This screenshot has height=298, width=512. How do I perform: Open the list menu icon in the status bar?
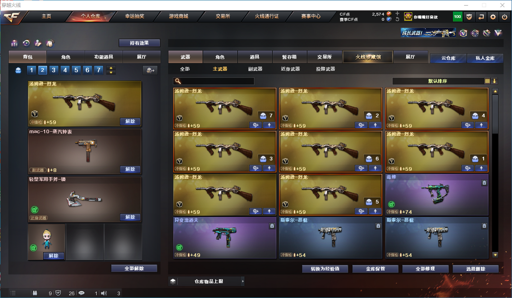pos(13,293)
